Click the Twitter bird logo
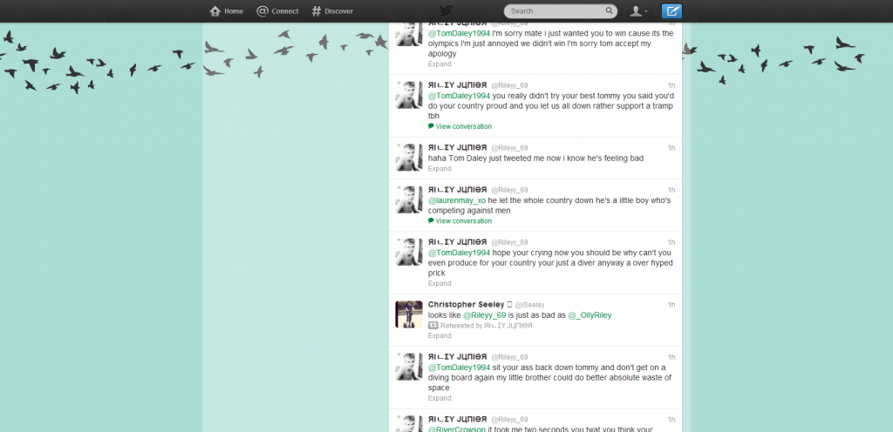 [446, 11]
